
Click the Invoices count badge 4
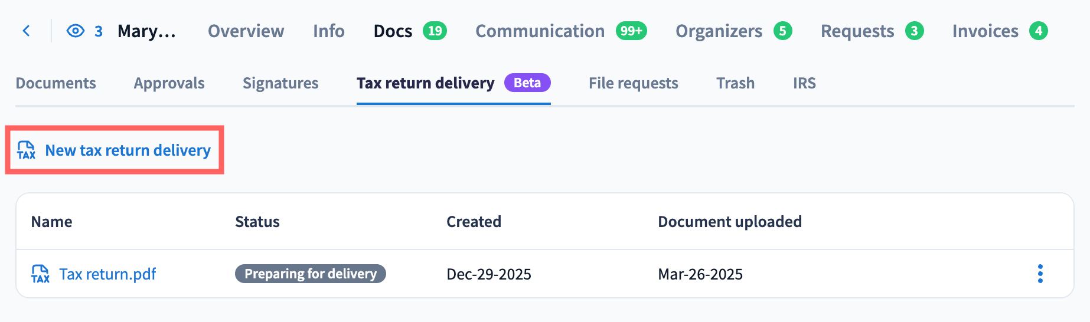1038,31
